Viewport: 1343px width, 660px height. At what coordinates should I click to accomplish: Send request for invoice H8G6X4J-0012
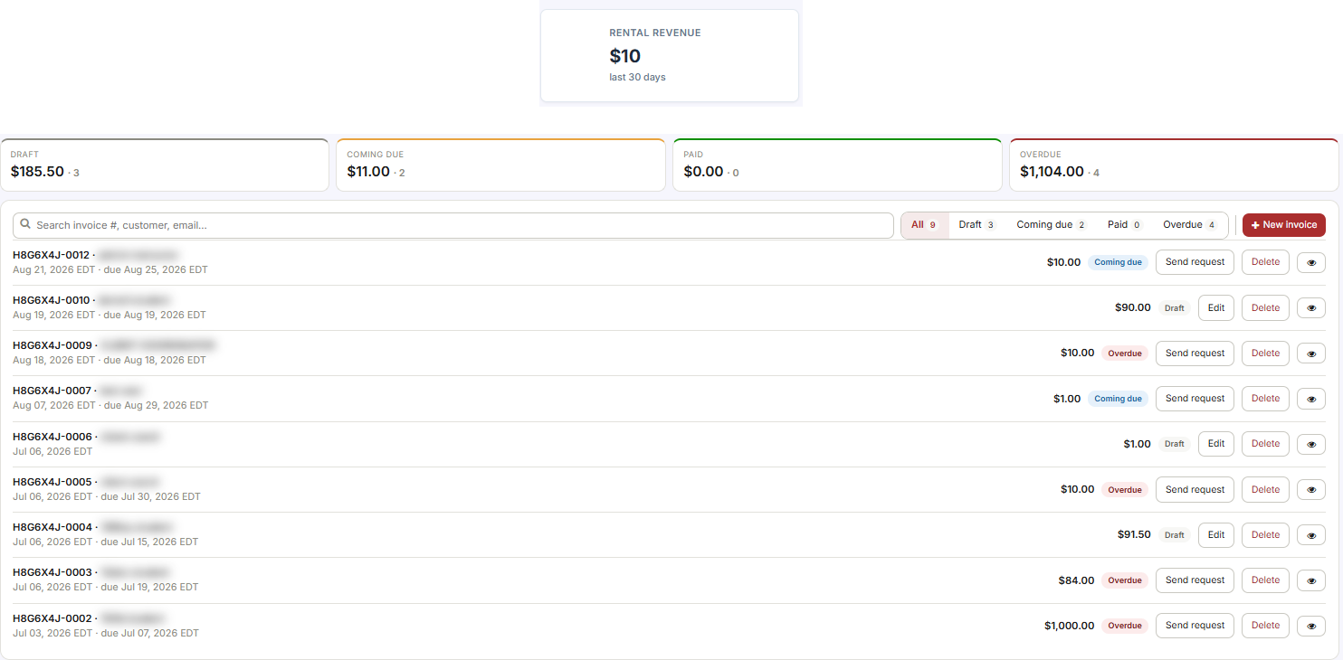[1195, 262]
